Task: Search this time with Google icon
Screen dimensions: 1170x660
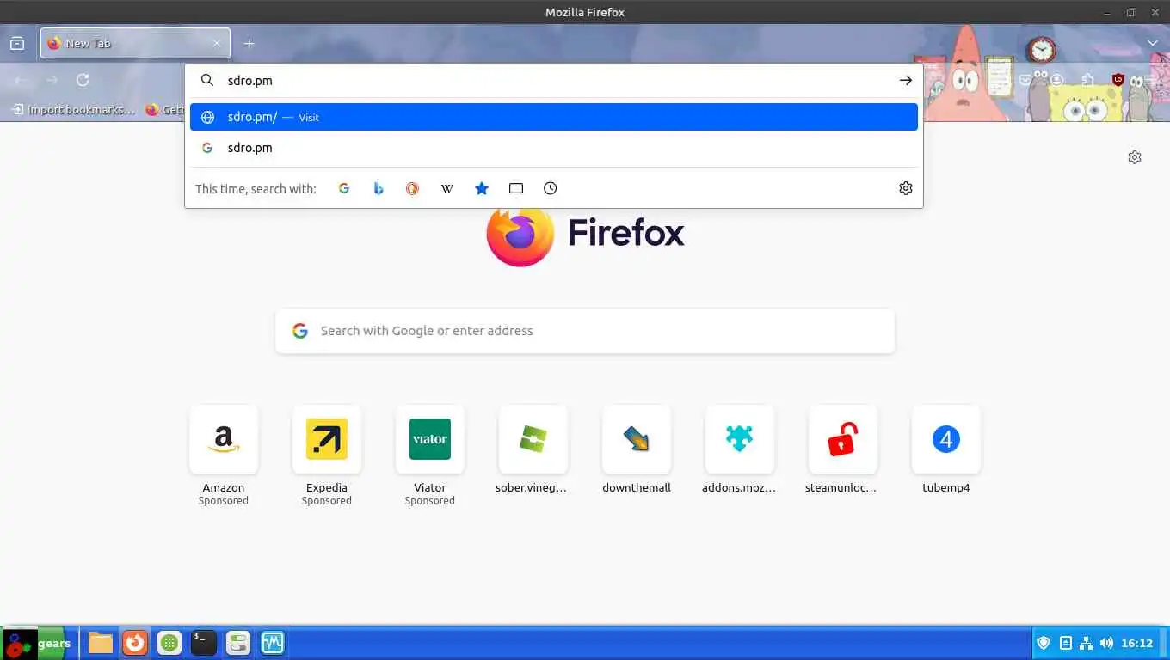Action: pyautogui.click(x=344, y=188)
